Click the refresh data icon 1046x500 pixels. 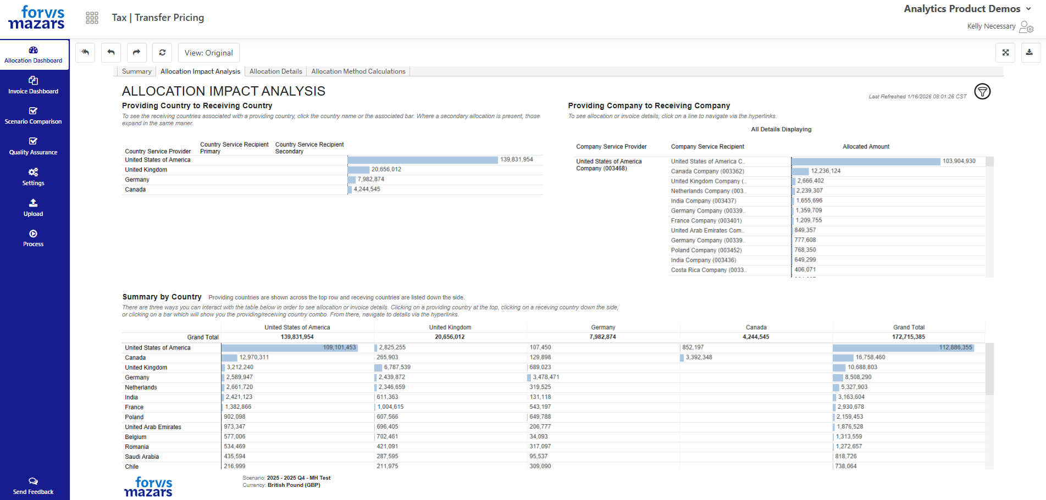click(x=162, y=53)
